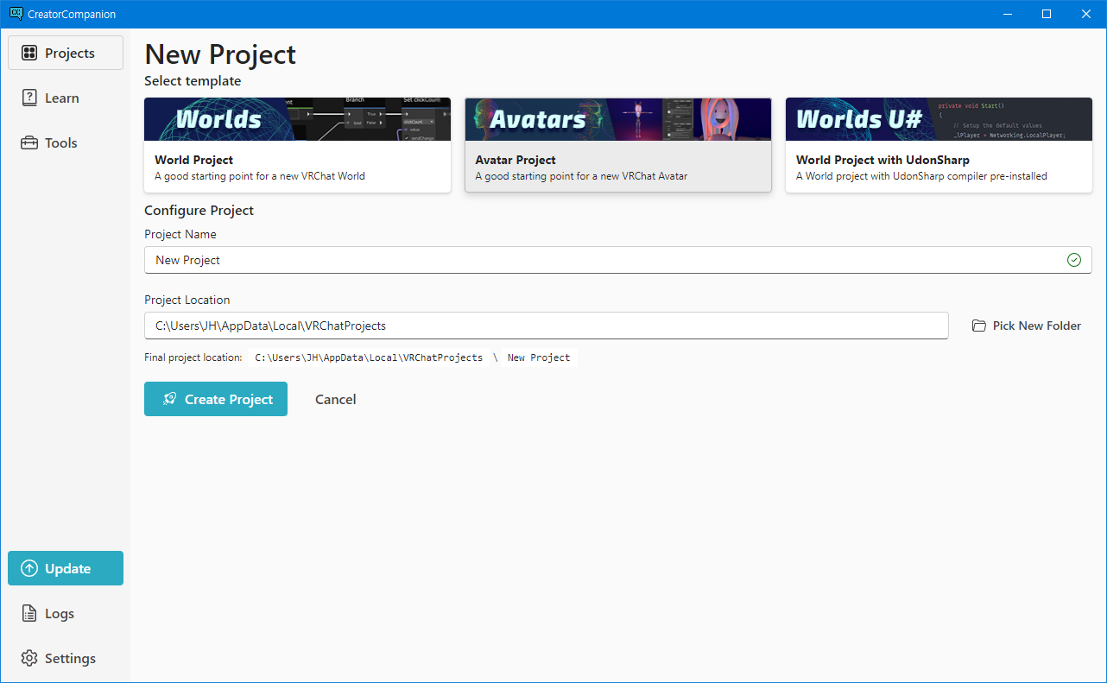Close the CreatorCompanion window
Viewport: 1107px width, 683px height.
1086,14
